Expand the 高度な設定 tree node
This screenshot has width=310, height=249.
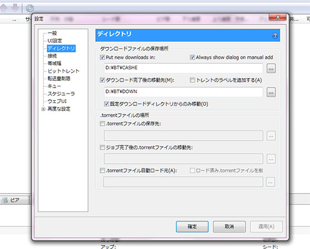(x=43, y=109)
